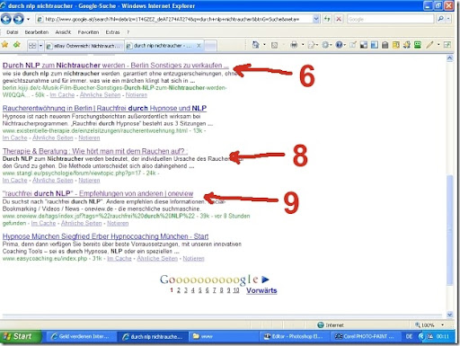Click the Google search box in toolbar

tap(390, 19)
